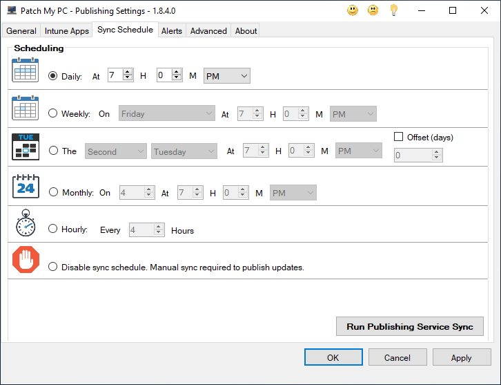
Task: Switch to the General tab
Action: coord(21,30)
